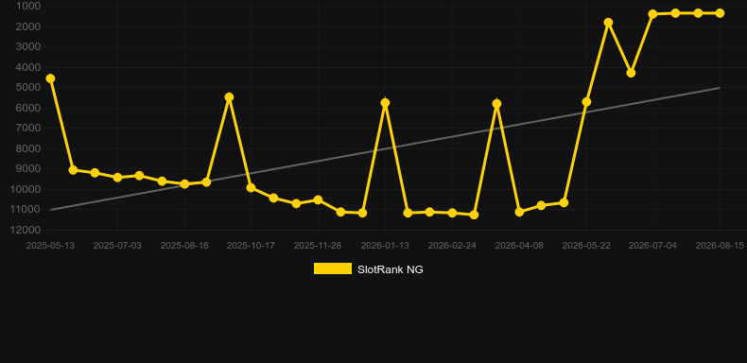Select the peak point between 2026-02-24 and 2026-04-08
This screenshot has width=747, height=363.
click(x=496, y=104)
